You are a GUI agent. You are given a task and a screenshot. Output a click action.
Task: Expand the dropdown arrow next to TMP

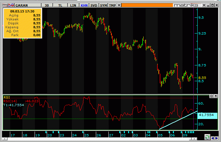119,5
